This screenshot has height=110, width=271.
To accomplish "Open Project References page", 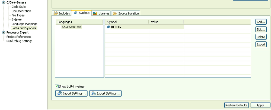I will [x=19, y=37].
